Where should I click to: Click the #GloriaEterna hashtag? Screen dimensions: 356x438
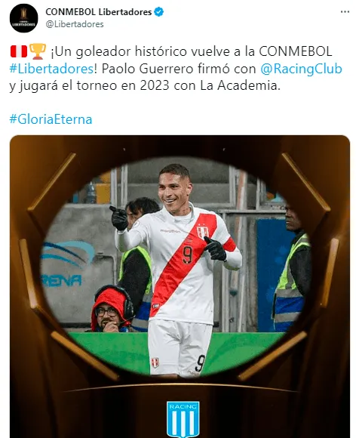click(x=51, y=119)
